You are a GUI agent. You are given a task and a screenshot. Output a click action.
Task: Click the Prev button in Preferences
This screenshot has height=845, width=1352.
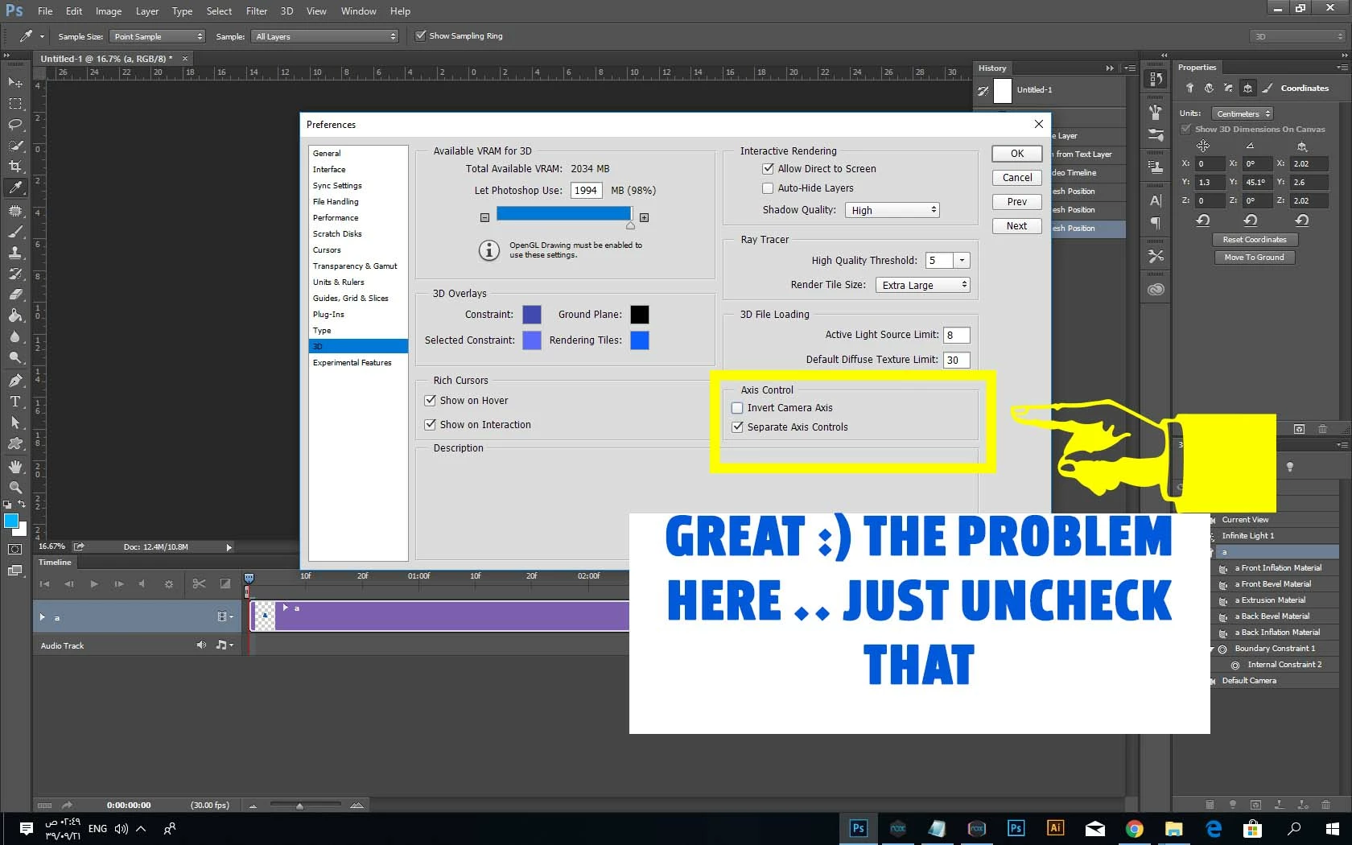pyautogui.click(x=1017, y=202)
